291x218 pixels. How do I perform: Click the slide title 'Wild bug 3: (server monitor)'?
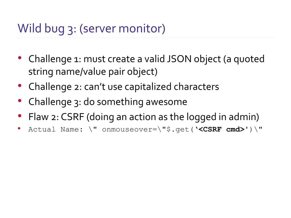[x=91, y=29]
